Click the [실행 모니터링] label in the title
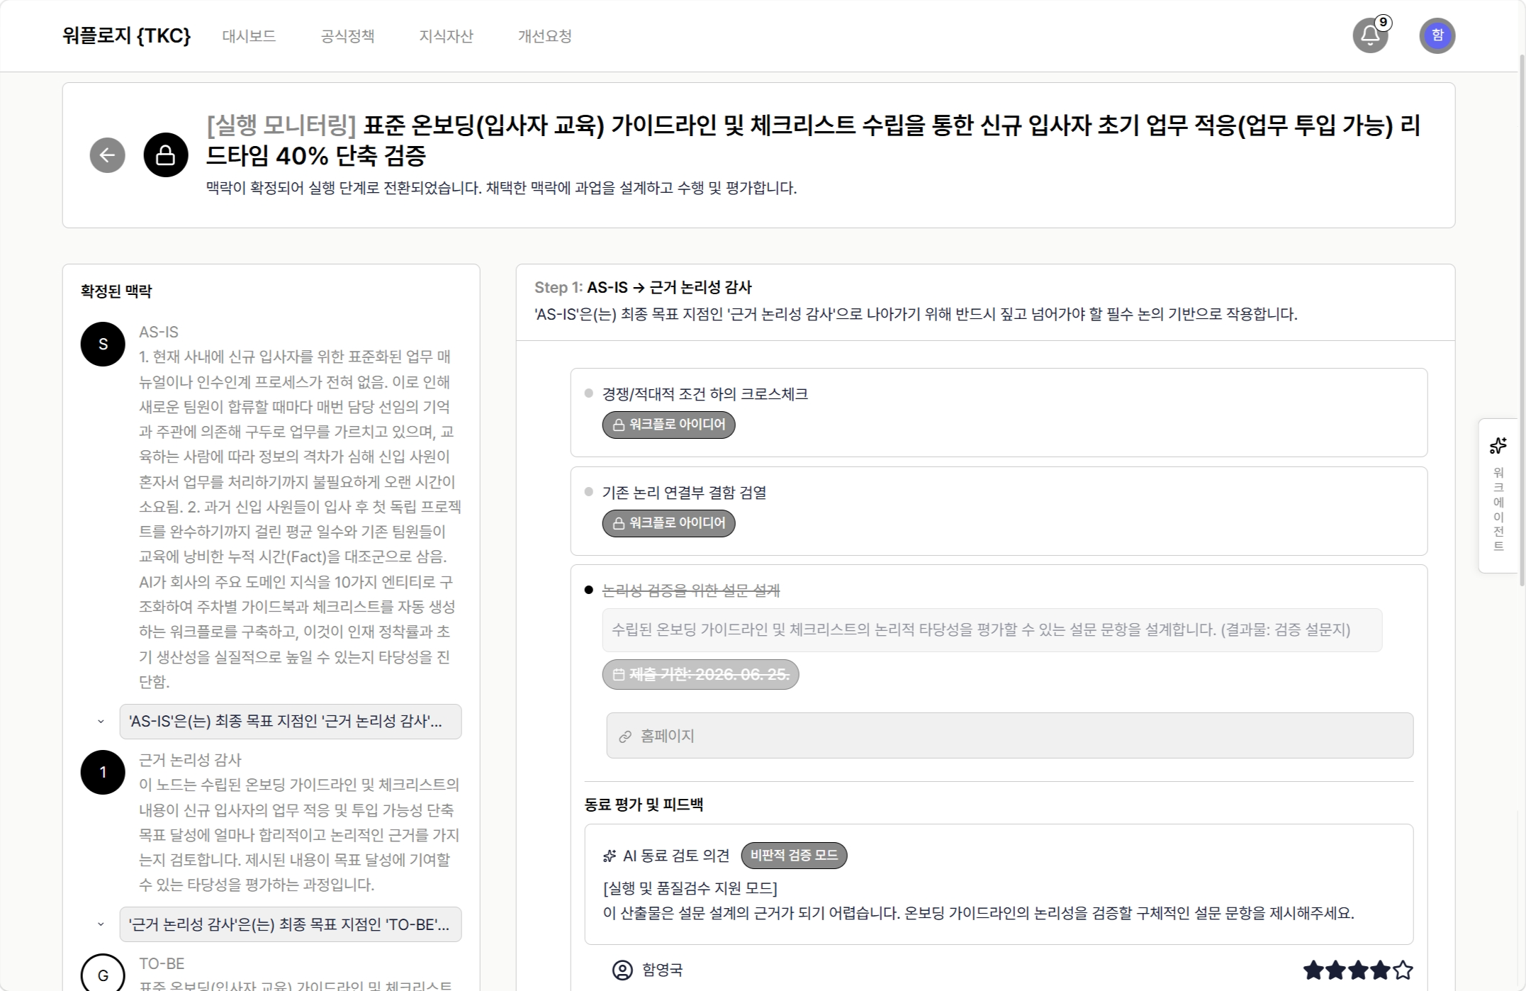The width and height of the screenshot is (1526, 991). click(281, 125)
